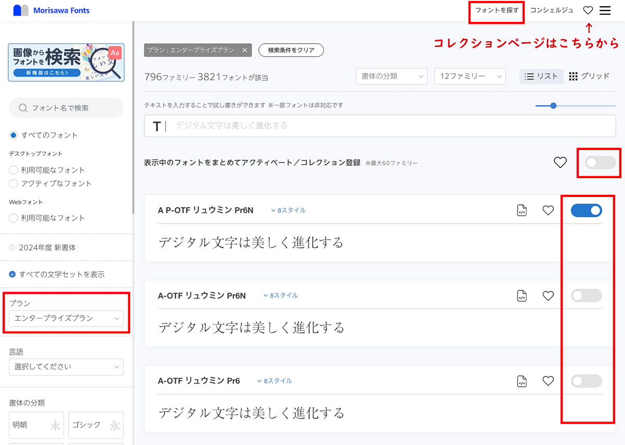The width and height of the screenshot is (625, 445).
Task: Activate A-OTF リュウミン Pr6 font
Action: coord(586,381)
